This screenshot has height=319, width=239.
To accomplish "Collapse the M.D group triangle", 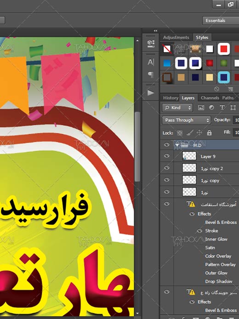I will pyautogui.click(x=177, y=145).
